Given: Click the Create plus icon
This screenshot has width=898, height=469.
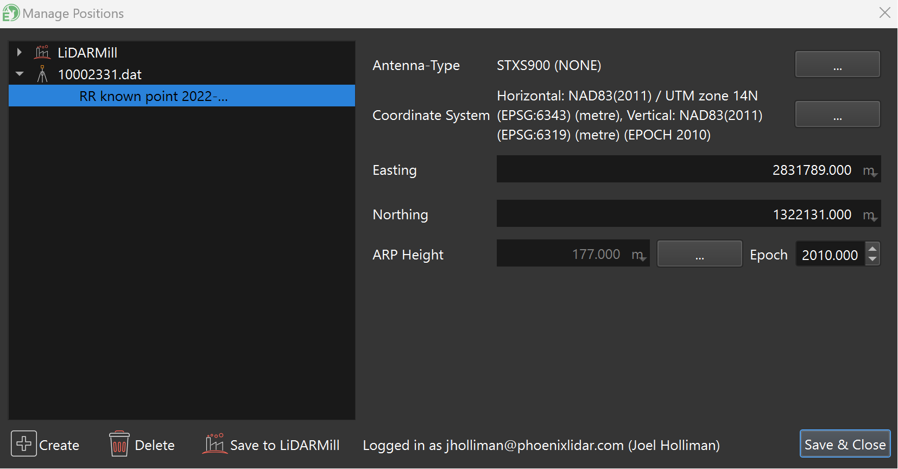Looking at the screenshot, I should [x=24, y=444].
